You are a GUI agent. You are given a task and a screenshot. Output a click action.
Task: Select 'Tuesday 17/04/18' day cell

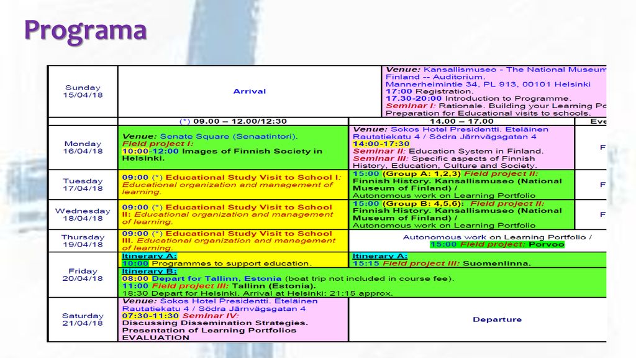pos(83,185)
